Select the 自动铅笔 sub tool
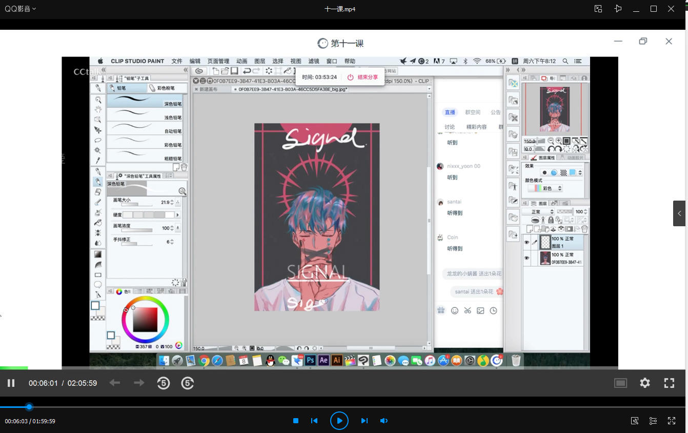The height and width of the screenshot is (433, 688). click(145, 128)
